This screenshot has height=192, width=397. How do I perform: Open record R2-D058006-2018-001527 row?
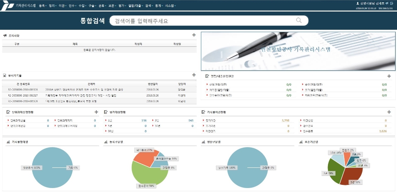tap(99, 96)
